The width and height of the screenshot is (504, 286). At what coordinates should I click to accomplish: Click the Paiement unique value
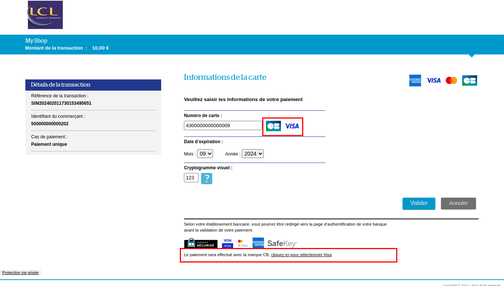point(49,144)
